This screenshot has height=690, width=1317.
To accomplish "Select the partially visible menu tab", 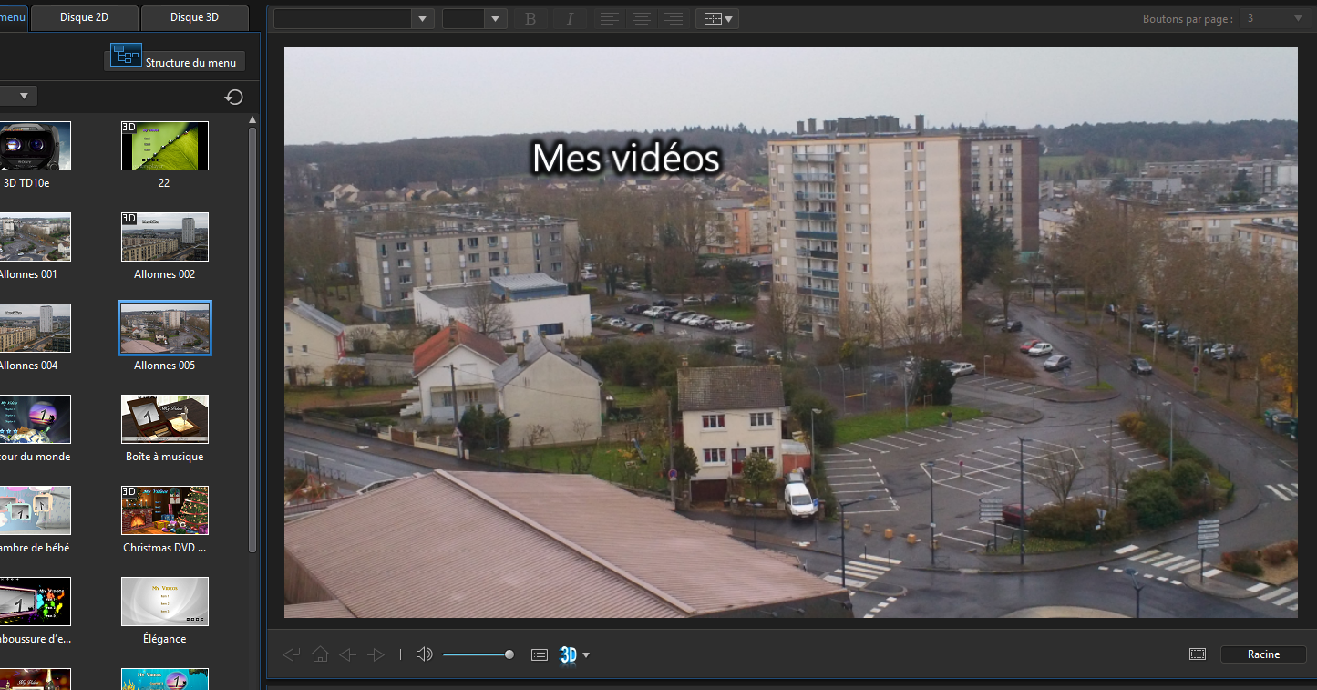I will point(14,18).
